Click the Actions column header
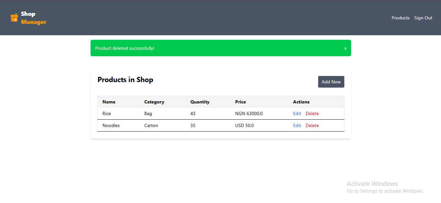The width and height of the screenshot is (441, 203). click(x=301, y=102)
